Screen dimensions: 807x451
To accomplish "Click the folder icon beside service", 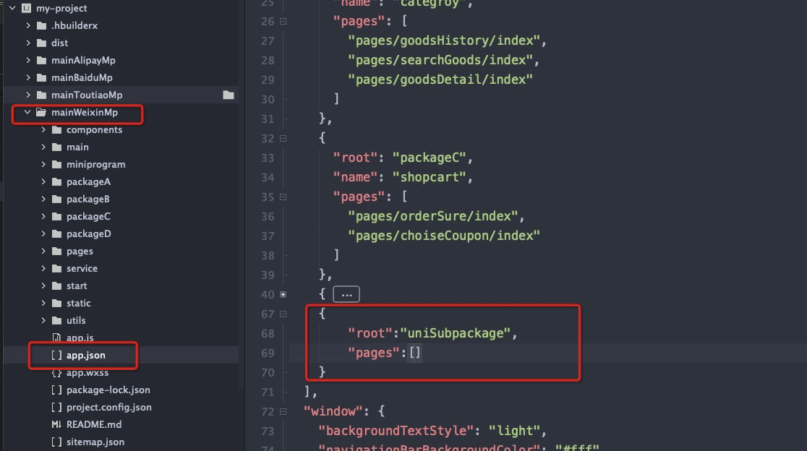I will click(x=57, y=268).
